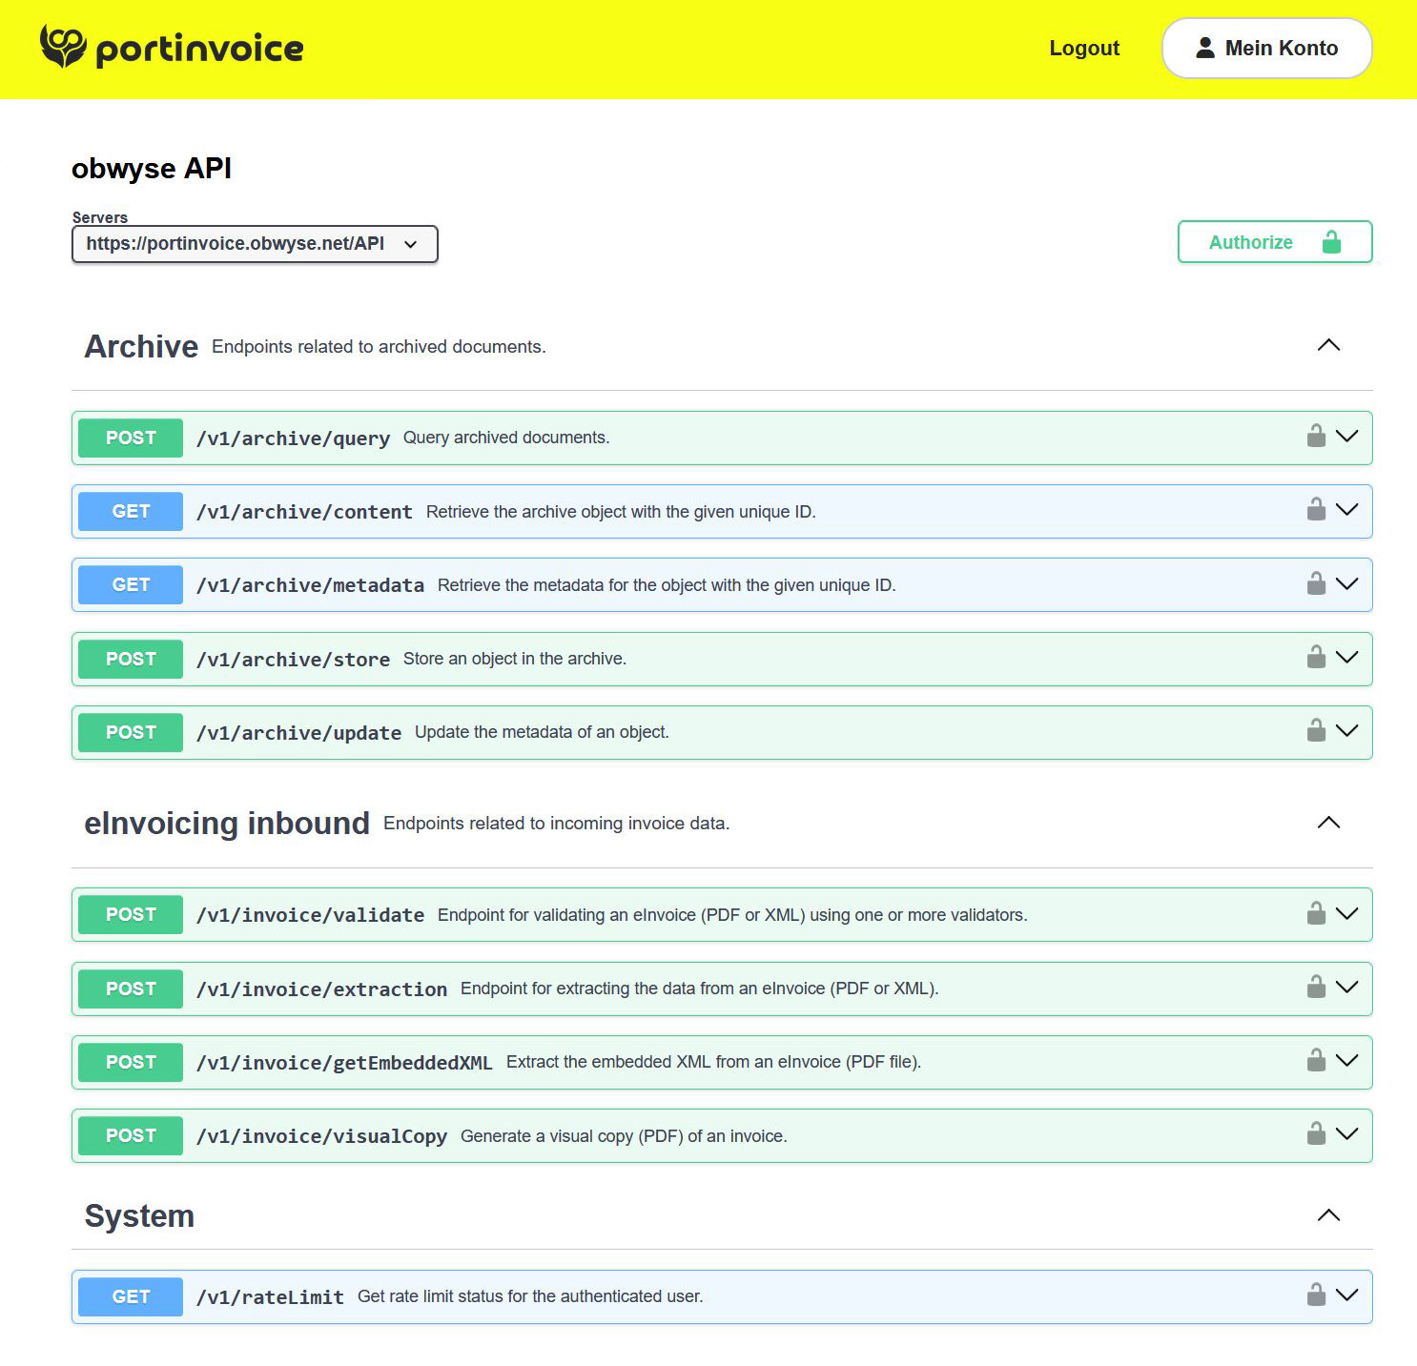Click the /v1/invoice/getEmbeddedXML path text
This screenshot has height=1366, width=1417.
344,1063
